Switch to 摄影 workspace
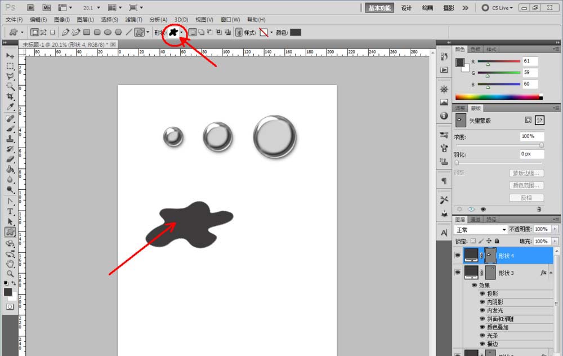The width and height of the screenshot is (563, 356). [x=449, y=8]
